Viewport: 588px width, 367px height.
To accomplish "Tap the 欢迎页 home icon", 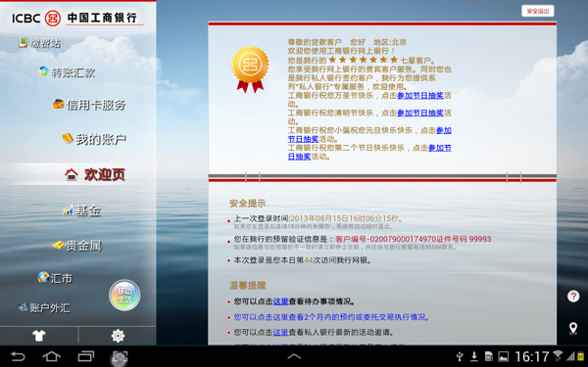I will coord(72,174).
